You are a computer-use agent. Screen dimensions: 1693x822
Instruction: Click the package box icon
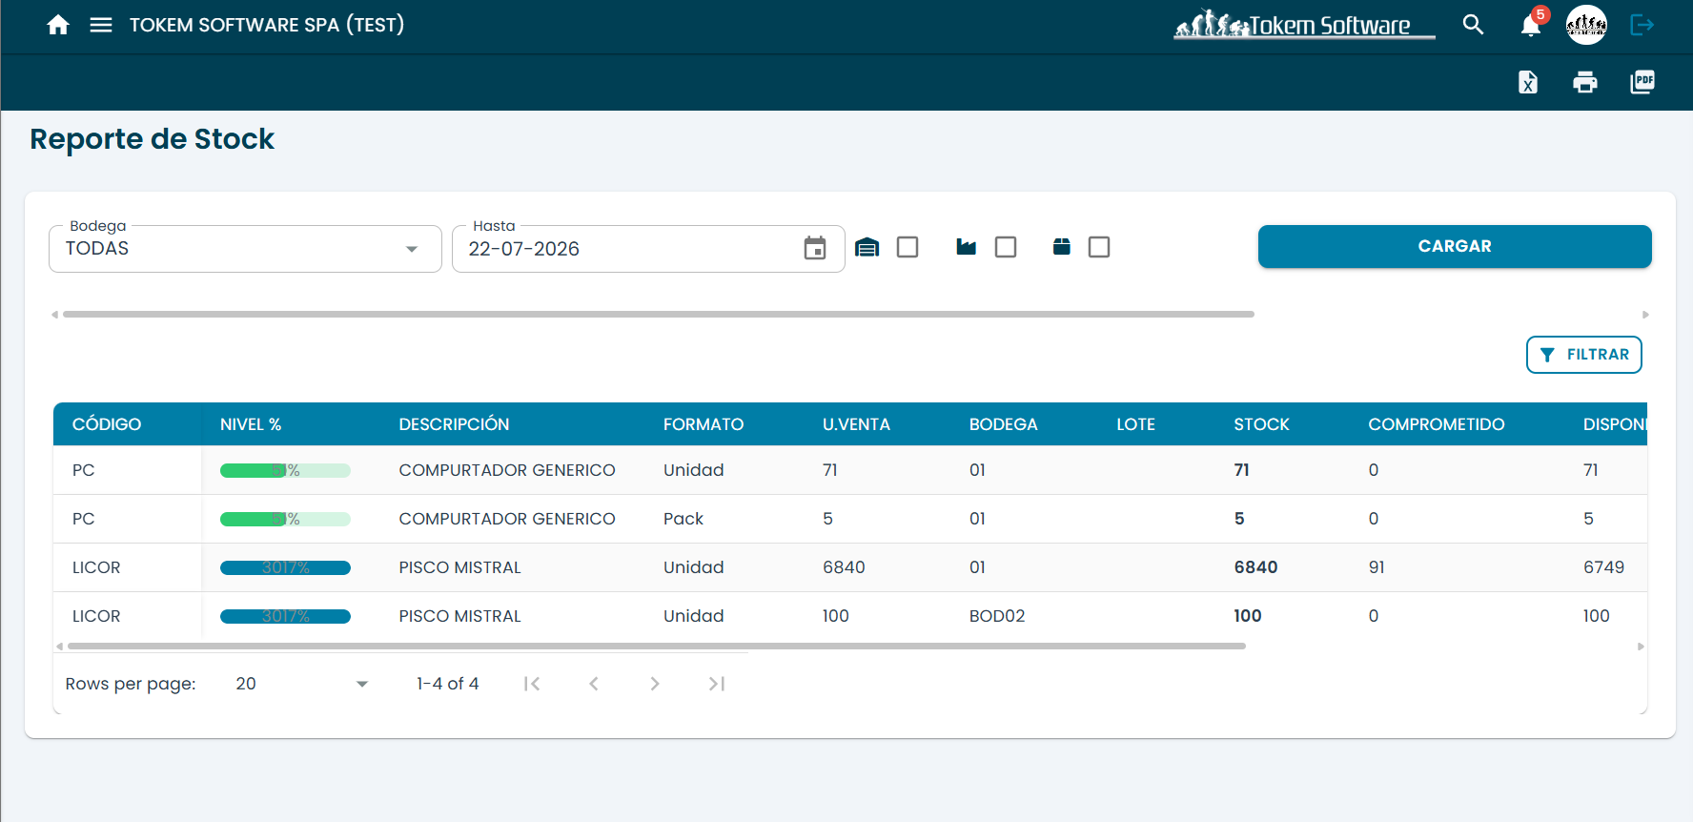(1061, 247)
